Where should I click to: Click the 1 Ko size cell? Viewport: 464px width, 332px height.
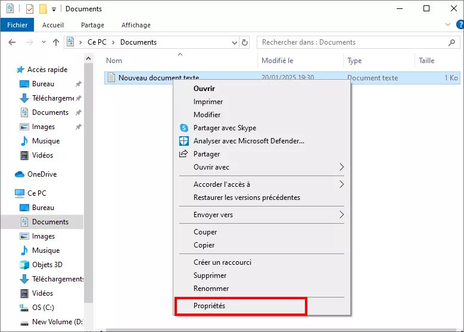[451, 78]
